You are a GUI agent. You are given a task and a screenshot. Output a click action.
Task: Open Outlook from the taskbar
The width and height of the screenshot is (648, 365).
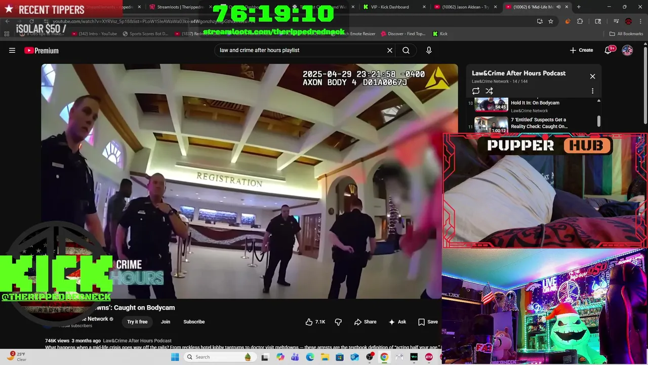[x=354, y=357]
